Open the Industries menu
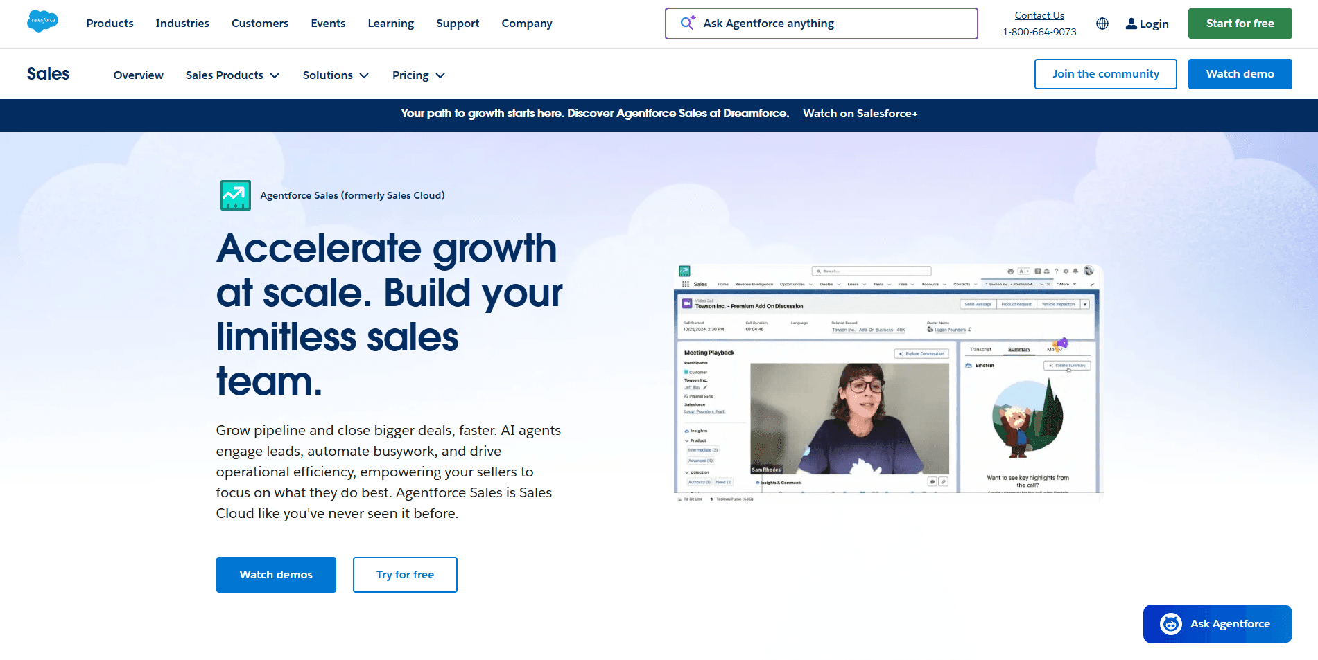The height and width of the screenshot is (660, 1318). point(182,24)
